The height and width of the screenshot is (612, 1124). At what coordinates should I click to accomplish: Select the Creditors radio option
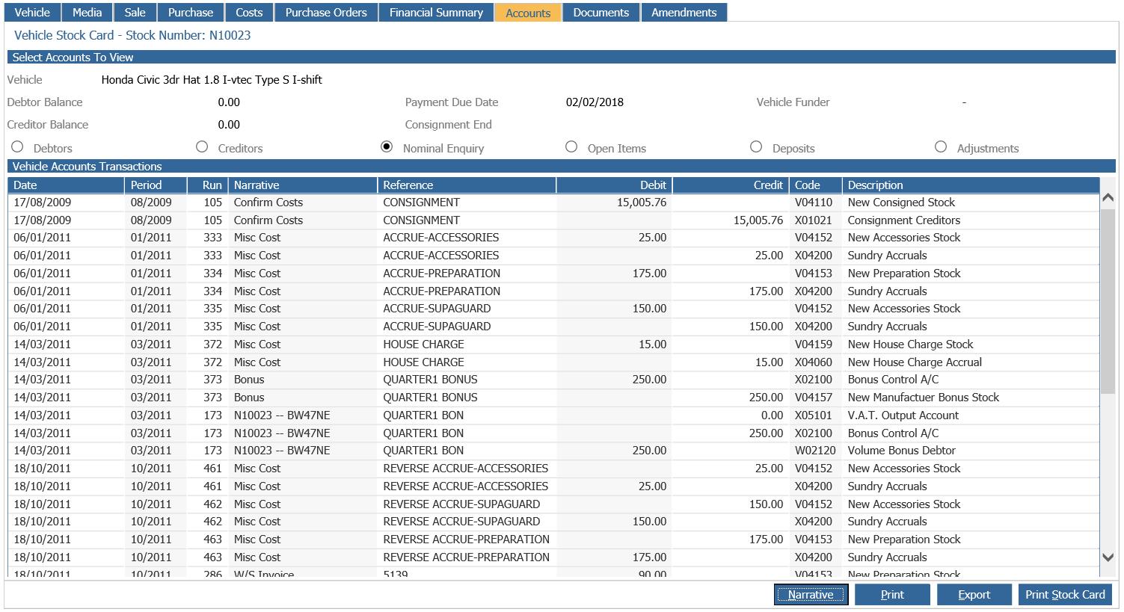coord(202,147)
